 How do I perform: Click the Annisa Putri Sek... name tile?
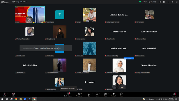click(x=119, y=49)
